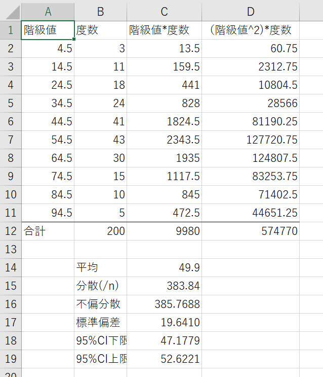323x377 pixels.
Task: Select sum cell with value 574770
Action: click(x=251, y=231)
